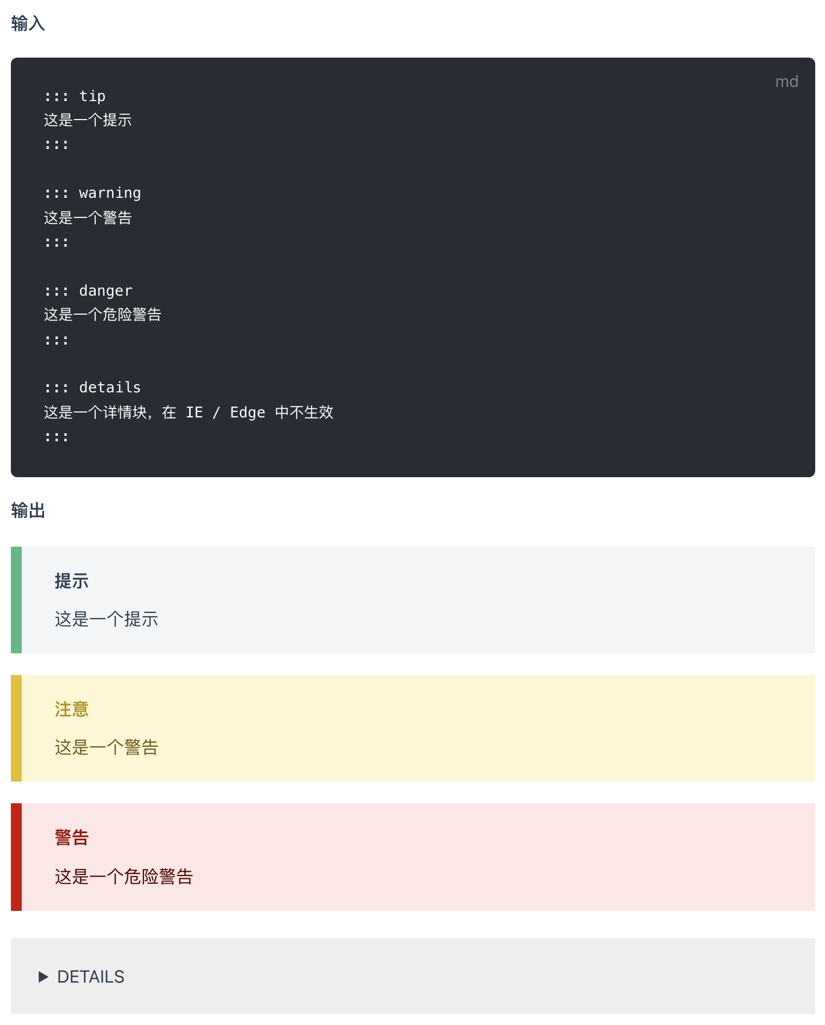Expand the DETAILS disclosure triangle
The width and height of the screenshot is (825, 1025).
click(x=43, y=977)
